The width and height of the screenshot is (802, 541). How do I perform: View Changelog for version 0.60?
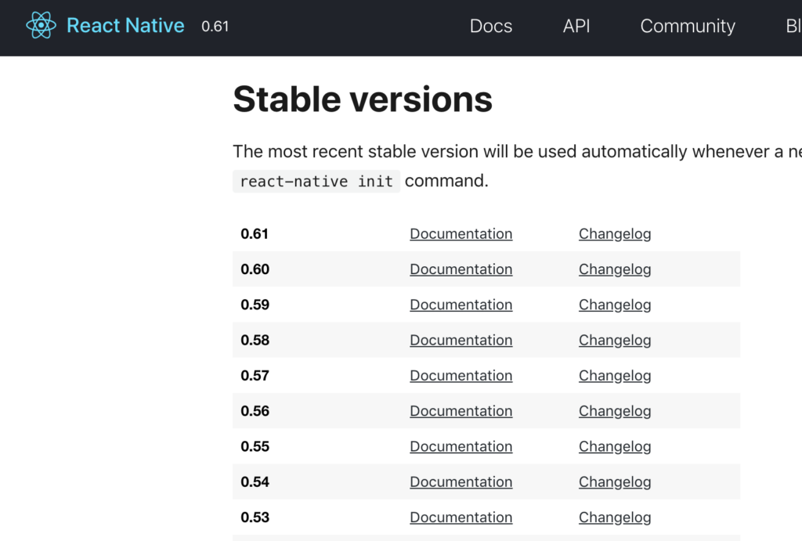pyautogui.click(x=615, y=269)
